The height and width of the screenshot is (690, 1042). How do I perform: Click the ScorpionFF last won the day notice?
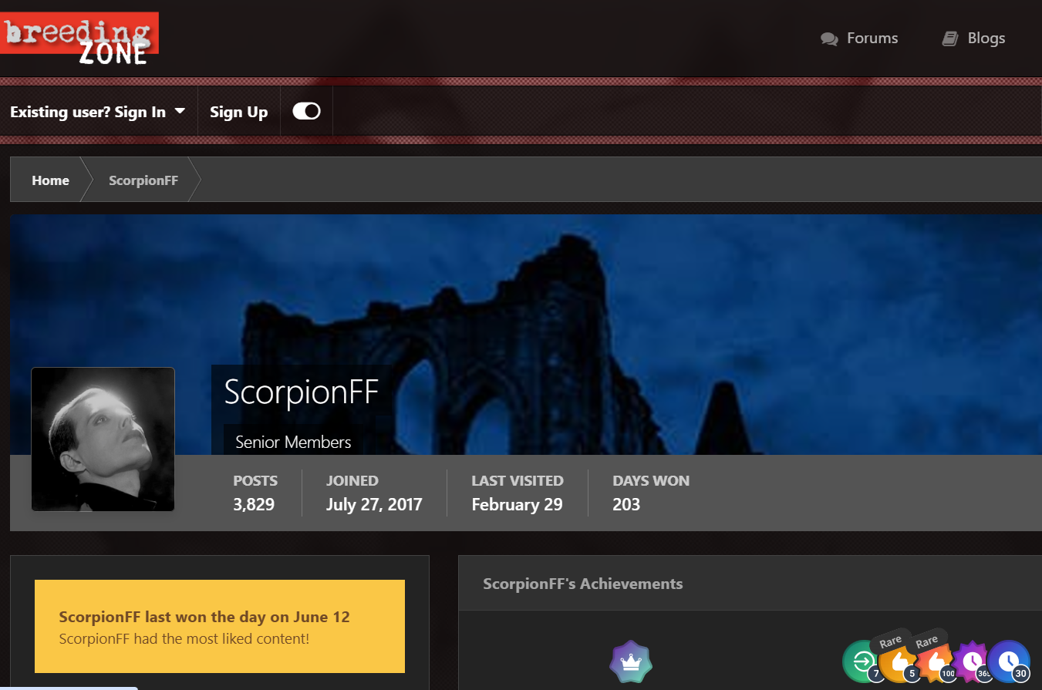tap(220, 627)
